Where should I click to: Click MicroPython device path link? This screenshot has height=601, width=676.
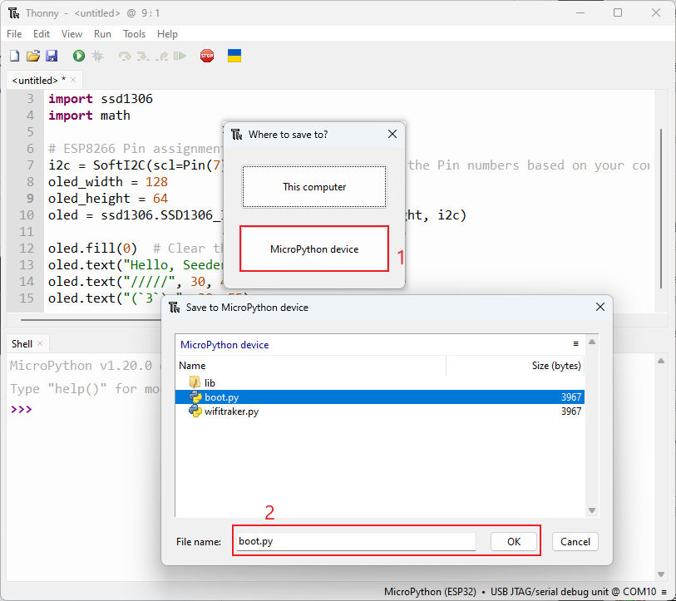coord(225,345)
